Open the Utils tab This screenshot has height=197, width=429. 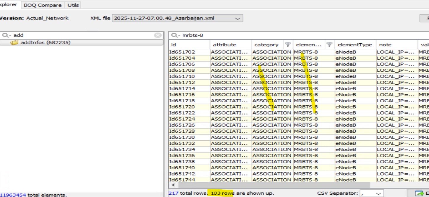pos(73,5)
